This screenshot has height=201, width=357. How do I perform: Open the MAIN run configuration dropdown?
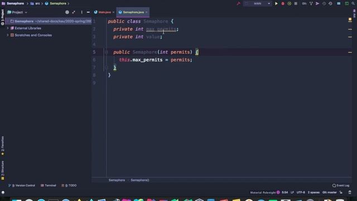[x=258, y=3]
